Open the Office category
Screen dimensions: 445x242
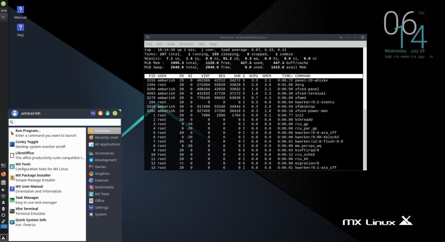pyautogui.click(x=104, y=201)
